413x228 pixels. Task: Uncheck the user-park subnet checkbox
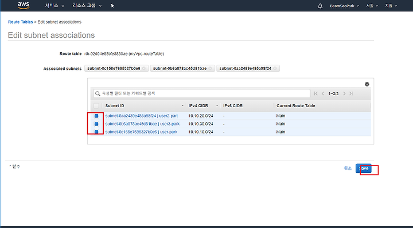96,132
